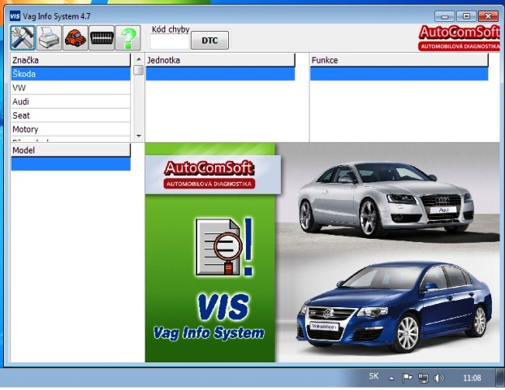Click brand list scroll down arrow

tap(139, 136)
